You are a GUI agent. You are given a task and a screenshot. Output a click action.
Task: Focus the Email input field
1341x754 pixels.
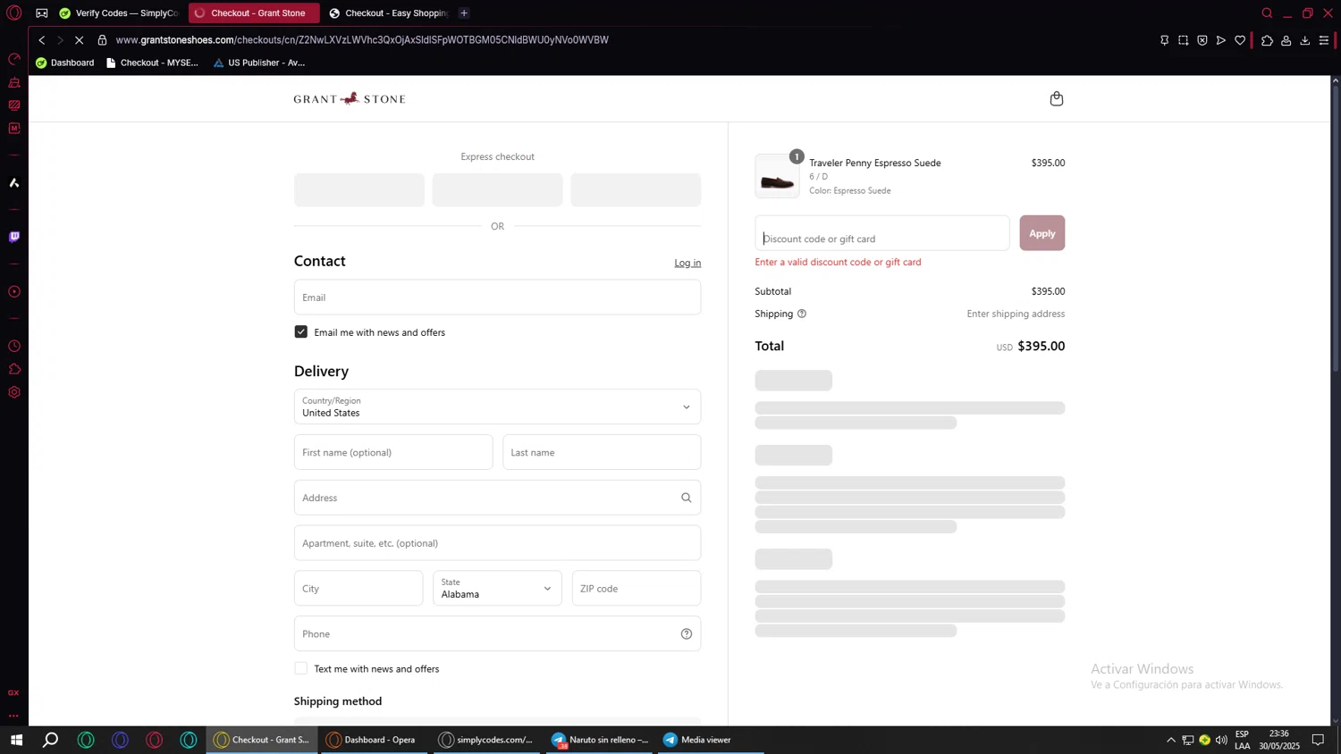point(497,297)
